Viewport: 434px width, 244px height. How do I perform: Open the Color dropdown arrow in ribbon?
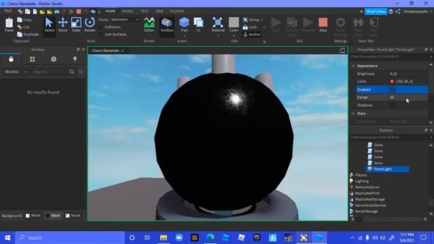[233, 36]
